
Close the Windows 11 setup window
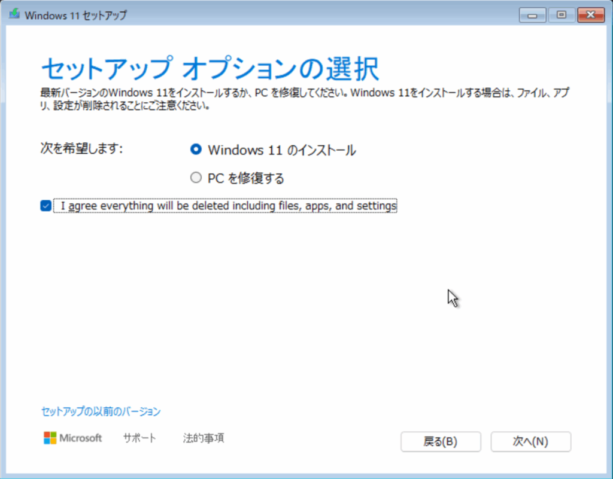pyautogui.click(x=590, y=14)
